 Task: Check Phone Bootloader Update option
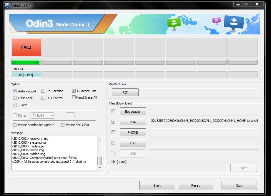(x=14, y=124)
